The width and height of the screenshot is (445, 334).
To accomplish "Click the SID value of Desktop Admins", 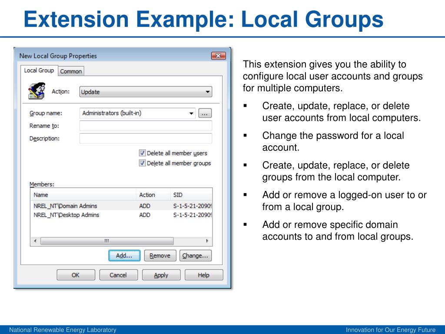I will click(x=193, y=215).
